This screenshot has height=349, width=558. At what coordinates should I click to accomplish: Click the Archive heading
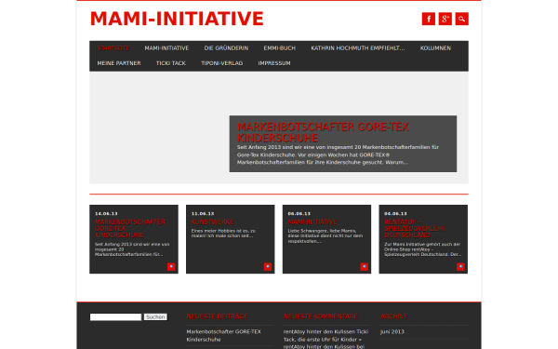394,316
